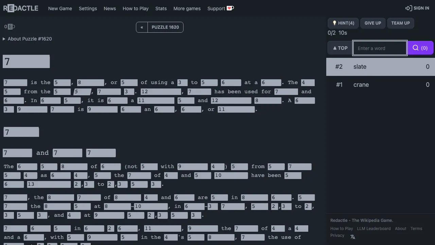This screenshot has height=245, width=435.
Task: Click the Sign In icon button
Action: pyautogui.click(x=417, y=8)
